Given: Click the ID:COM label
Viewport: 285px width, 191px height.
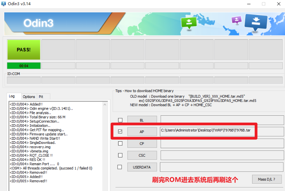Looking at the screenshot, I should point(14,74).
